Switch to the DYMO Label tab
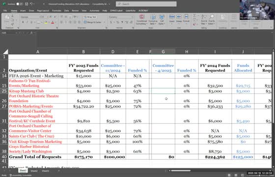Image resolution: width=275 pixels, height=177 pixels. 116,10
